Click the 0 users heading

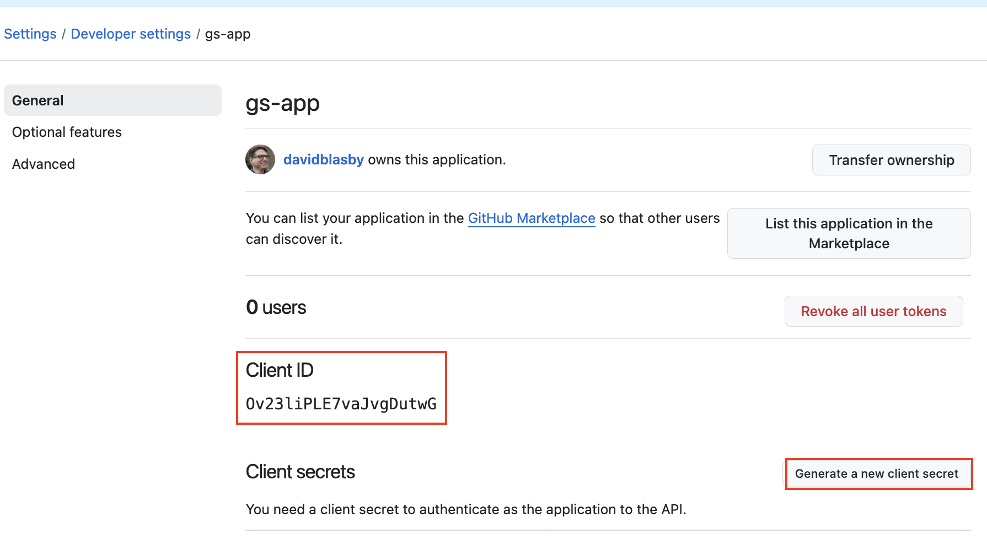pyautogui.click(x=276, y=308)
